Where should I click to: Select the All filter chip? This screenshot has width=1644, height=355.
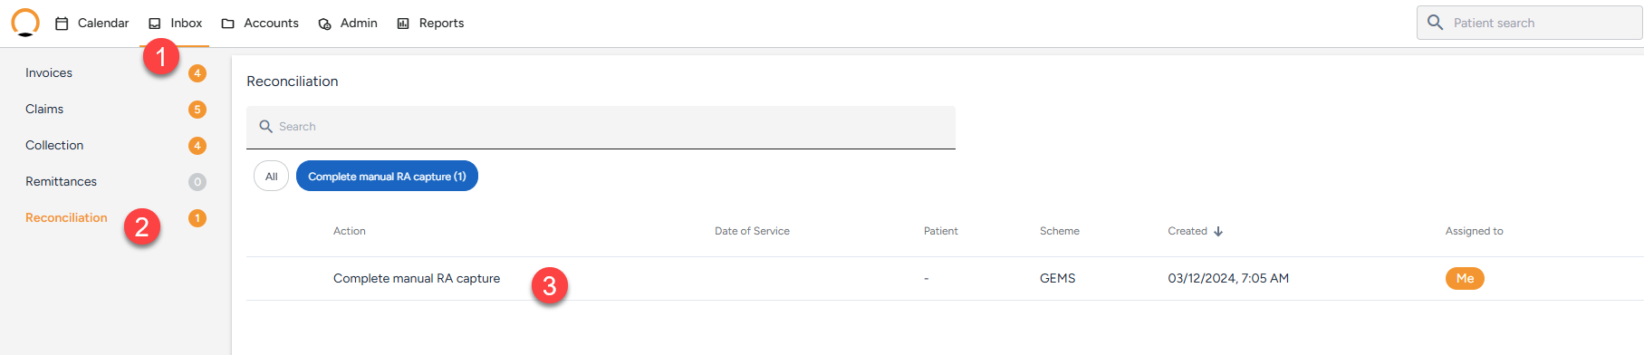point(271,177)
